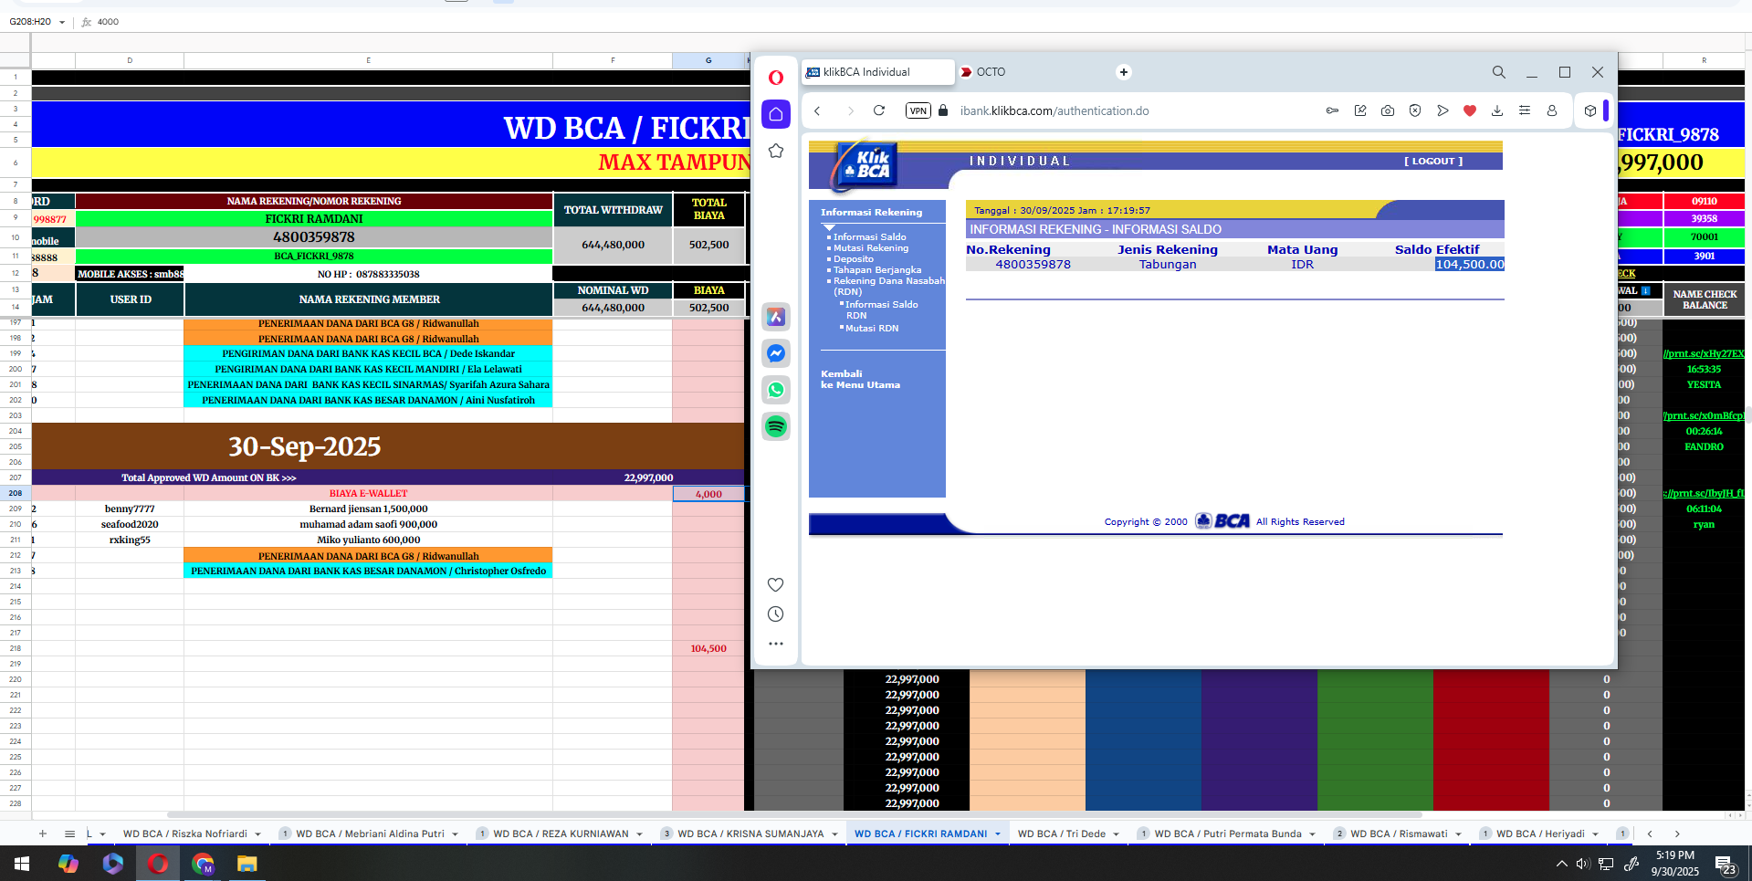Screen dimensions: 1752x881
Task: Switch to WD BCA / Rismawati sheet
Action: (x=1399, y=834)
